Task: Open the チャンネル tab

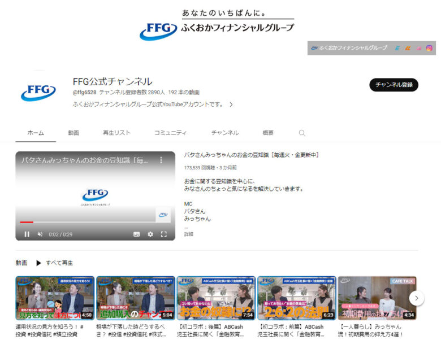Action: pos(224,133)
